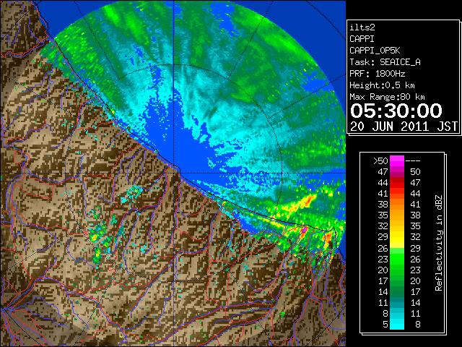This screenshot has height=347, width=462.
Task: Click the 'Max Range:80 km' text
Action: click(387, 97)
